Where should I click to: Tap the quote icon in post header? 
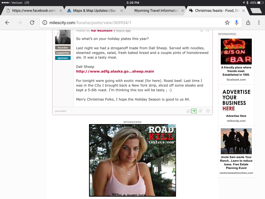coord(208,31)
